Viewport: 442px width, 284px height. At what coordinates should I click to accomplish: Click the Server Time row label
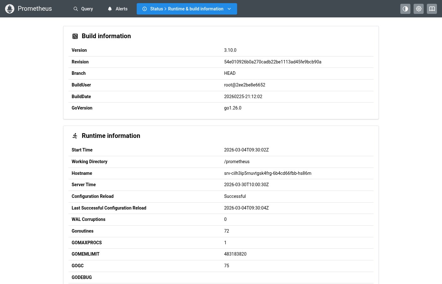point(84,185)
